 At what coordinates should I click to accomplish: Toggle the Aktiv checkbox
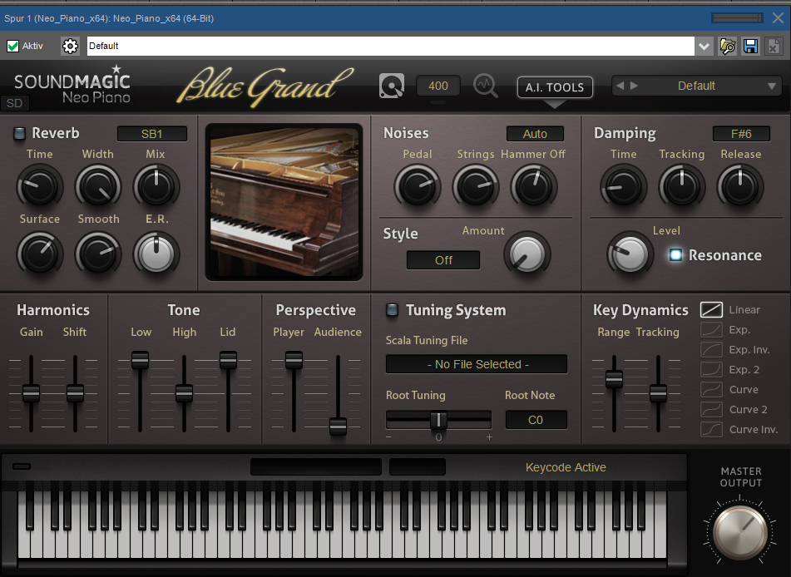coord(12,47)
